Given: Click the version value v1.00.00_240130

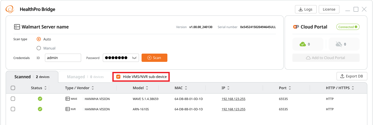Looking at the screenshot, I should click(x=201, y=27).
